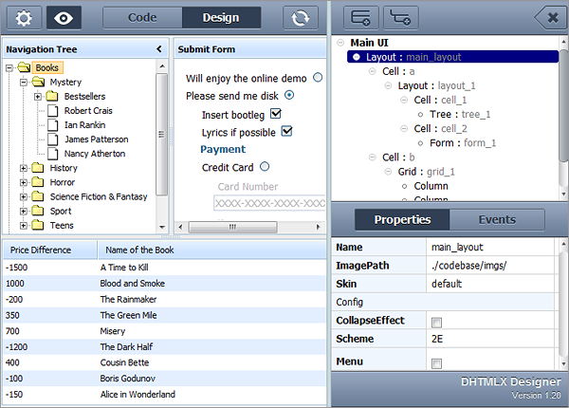The image size is (569, 408).
Task: Edit ImagePath value ./codebase/imgs/
Action: pyautogui.click(x=490, y=266)
